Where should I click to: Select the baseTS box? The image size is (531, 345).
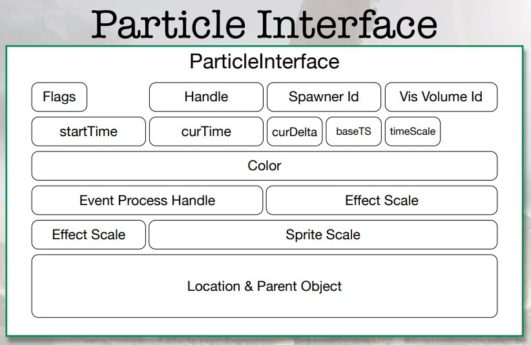(x=353, y=132)
